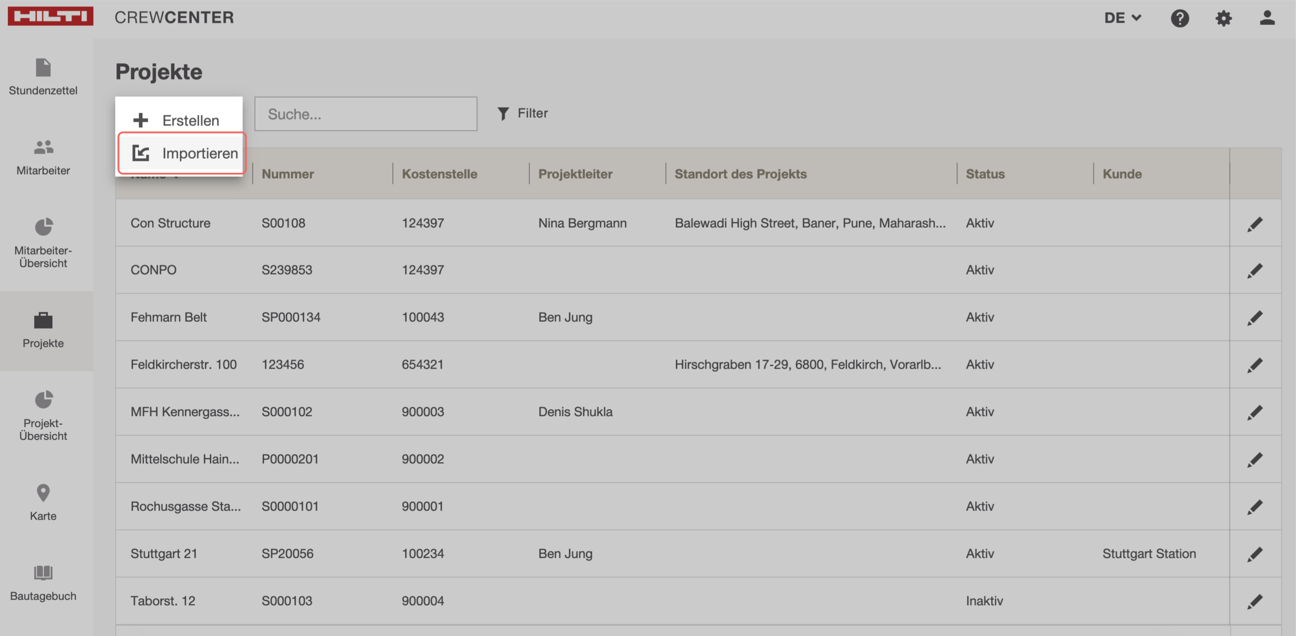Edit the Feldkircherstr. 100 project
The image size is (1296, 636).
point(1255,365)
